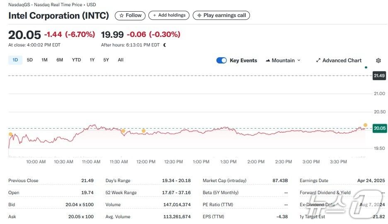Choose the All time range
The height and width of the screenshot is (224, 388).
point(121,60)
